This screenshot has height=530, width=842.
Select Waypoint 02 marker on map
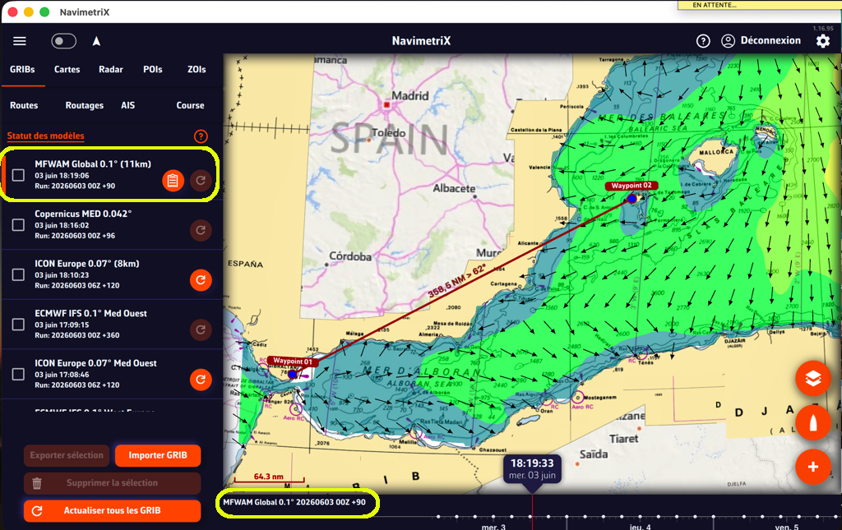632,199
